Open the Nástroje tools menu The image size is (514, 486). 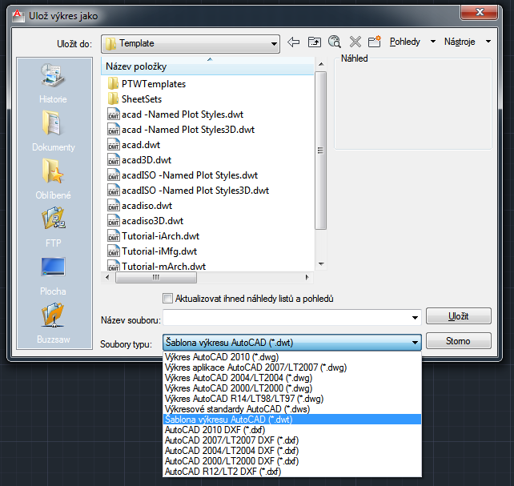[x=468, y=42]
